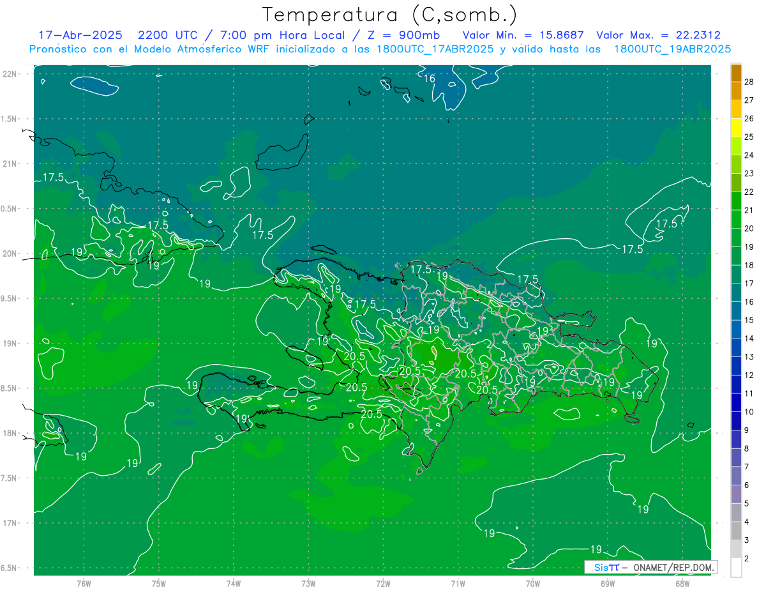Select the date text "17-Abr-2025"
766x592 pixels.
coord(80,35)
